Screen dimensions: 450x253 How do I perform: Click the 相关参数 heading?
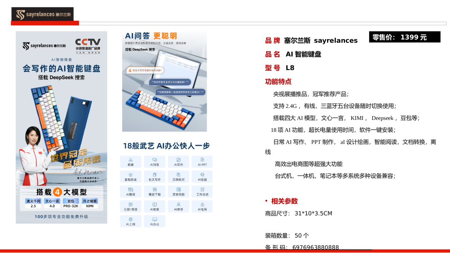[285, 201]
